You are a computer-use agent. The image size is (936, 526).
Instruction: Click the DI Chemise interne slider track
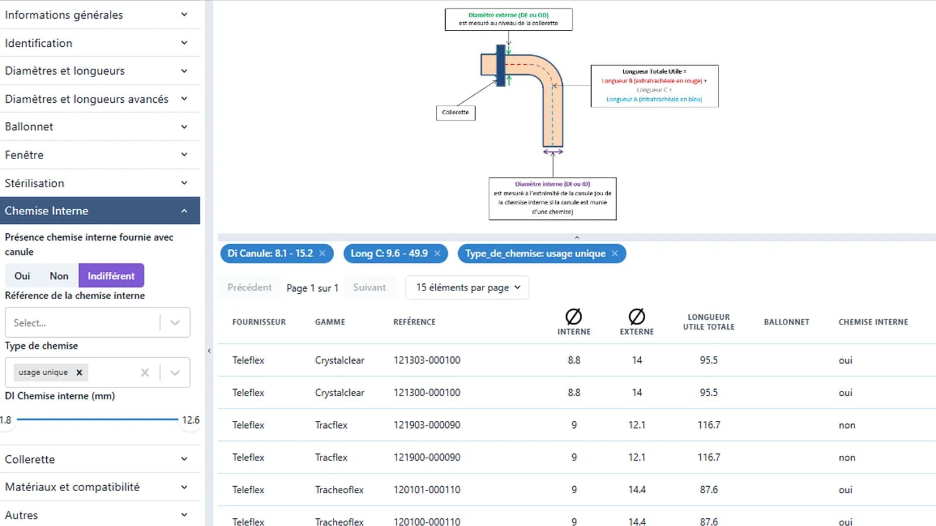[x=97, y=420]
